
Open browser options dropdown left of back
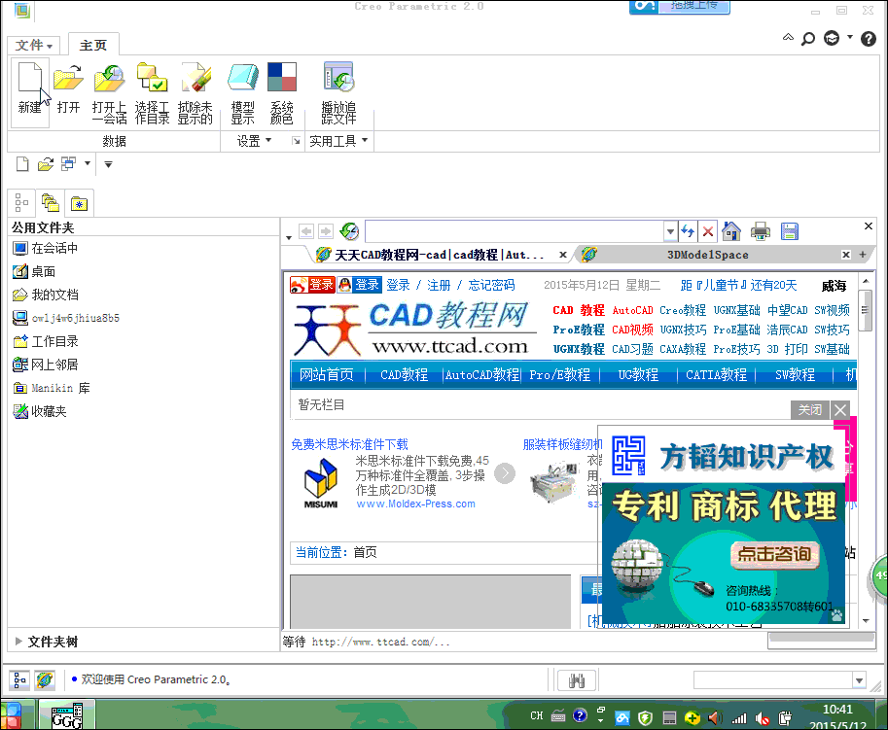point(289,238)
